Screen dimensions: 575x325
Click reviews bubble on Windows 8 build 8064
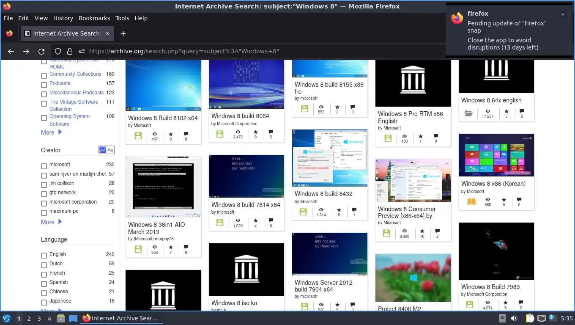(271, 132)
